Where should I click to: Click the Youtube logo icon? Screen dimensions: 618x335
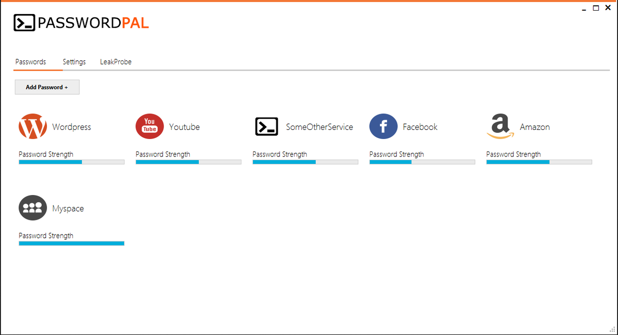pyautogui.click(x=150, y=126)
